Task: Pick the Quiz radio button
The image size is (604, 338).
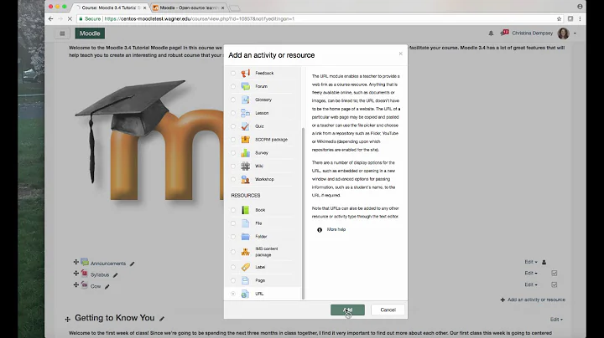Action: point(233,126)
